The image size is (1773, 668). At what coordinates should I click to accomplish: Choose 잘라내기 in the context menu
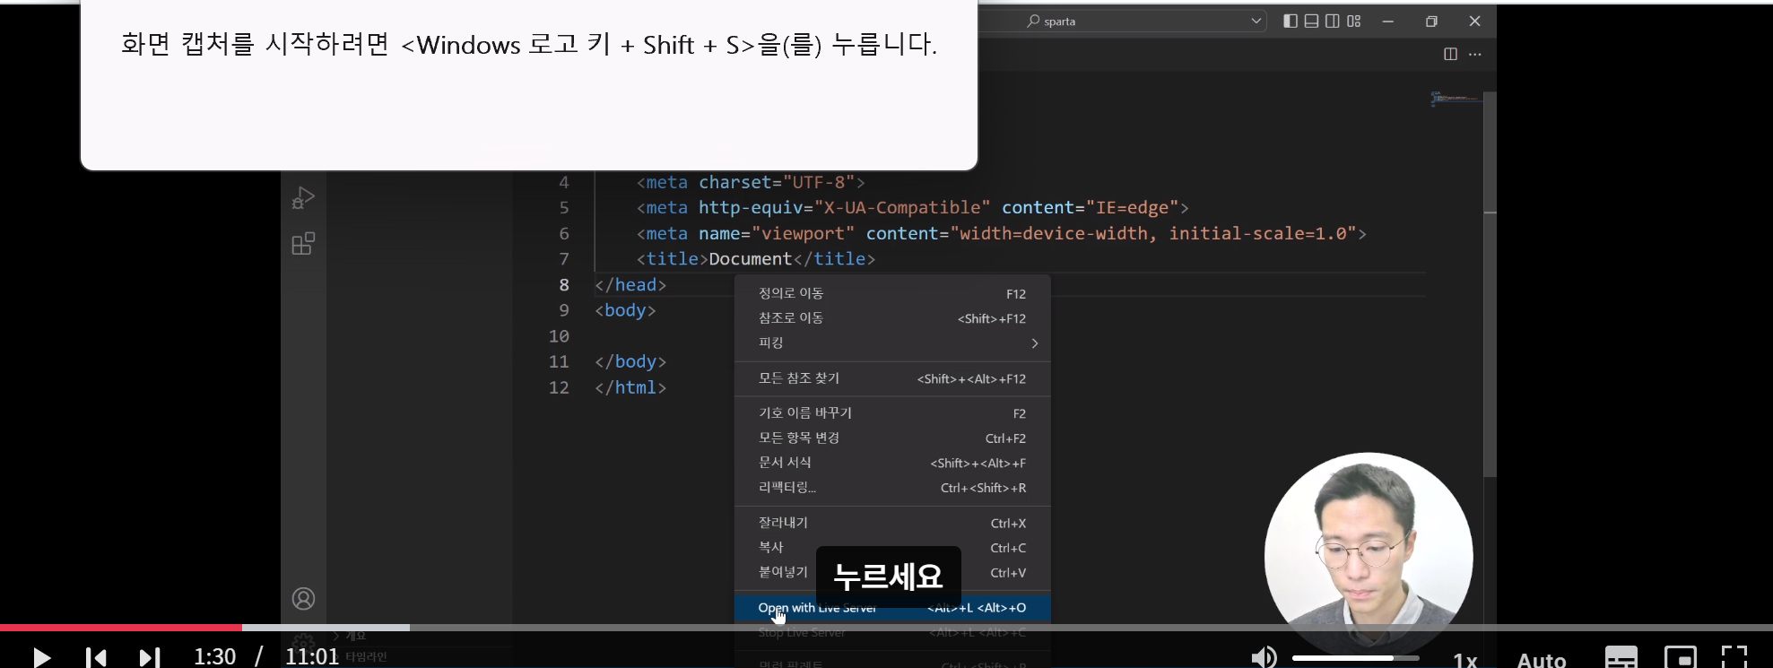click(892, 523)
